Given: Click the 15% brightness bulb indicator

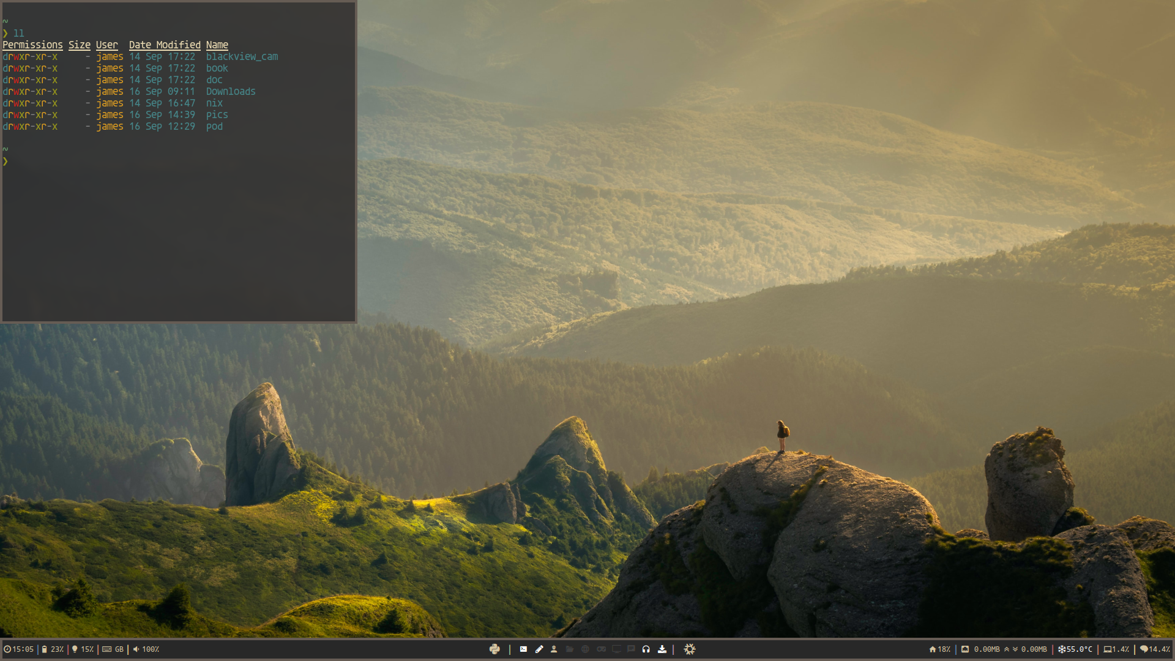Looking at the screenshot, I should click(x=83, y=649).
